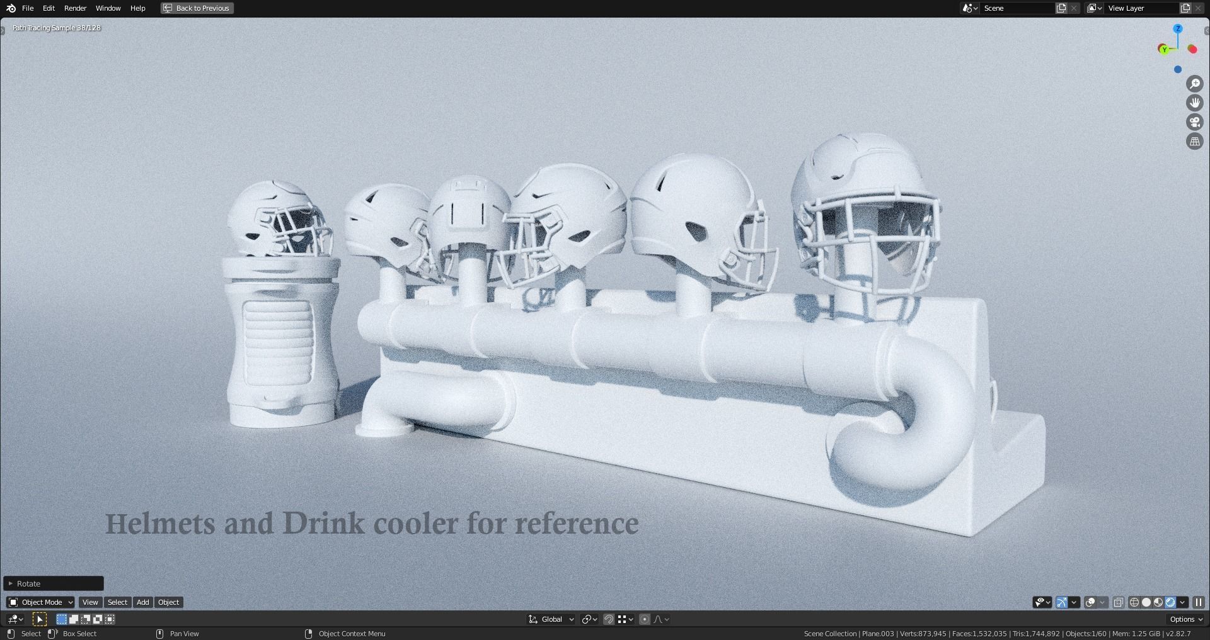1210x640 pixels.
Task: Open the scene browse dropdown icon
Action: (970, 8)
